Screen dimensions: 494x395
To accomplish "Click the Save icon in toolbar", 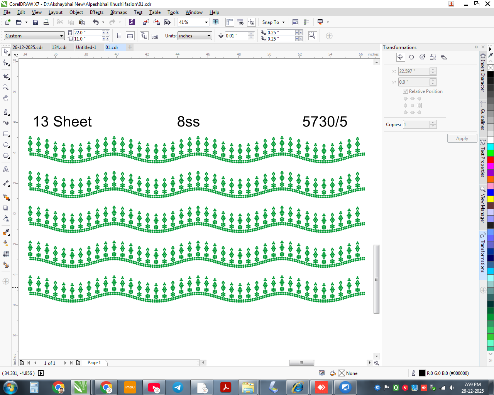I will click(36, 22).
